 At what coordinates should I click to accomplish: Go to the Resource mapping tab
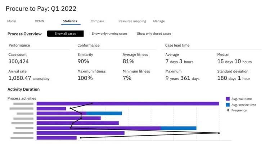132,21
